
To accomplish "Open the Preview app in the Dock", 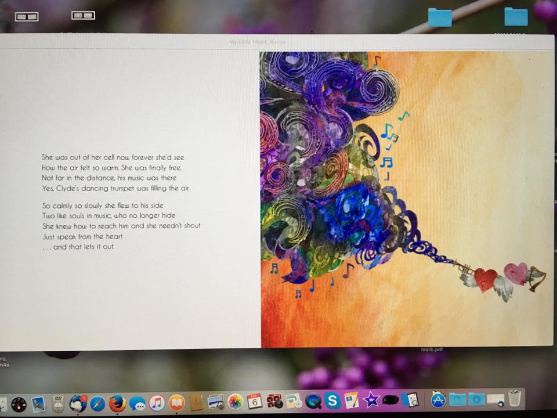I will click(216, 402).
